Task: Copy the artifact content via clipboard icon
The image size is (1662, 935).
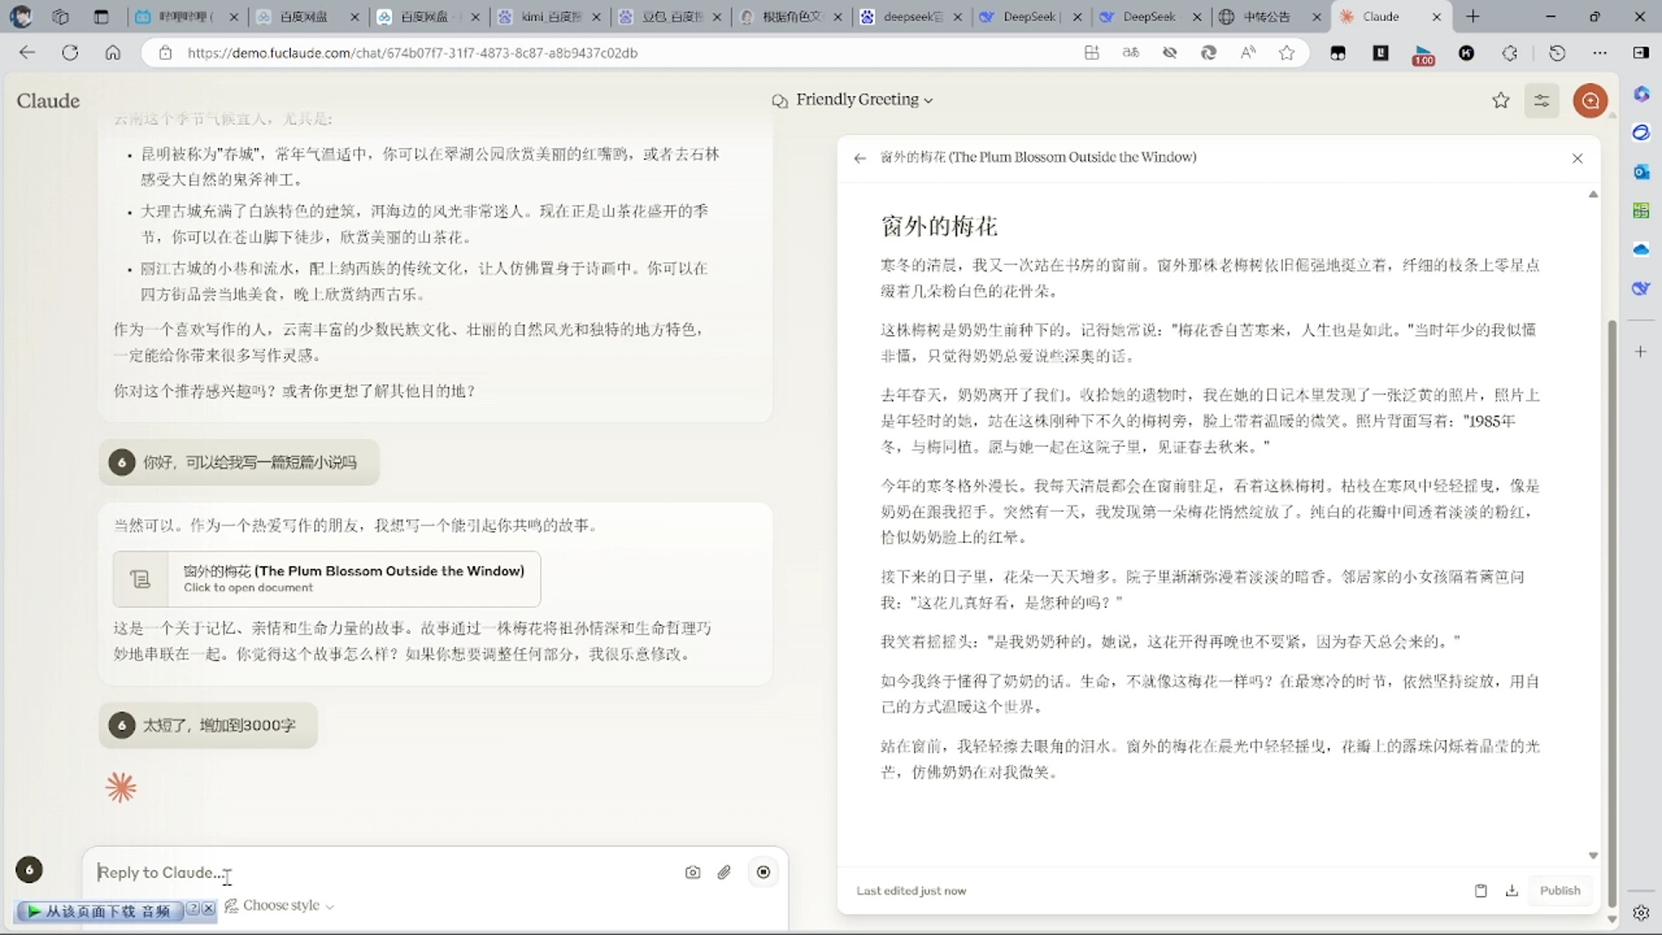Action: 1481,890
